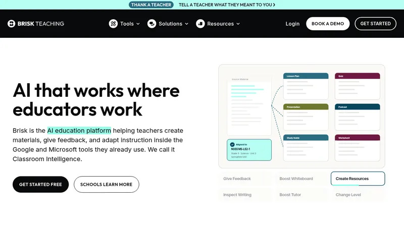Screen dimensions: 404x227
Task: Click the Presentation card
Action: (x=306, y=117)
